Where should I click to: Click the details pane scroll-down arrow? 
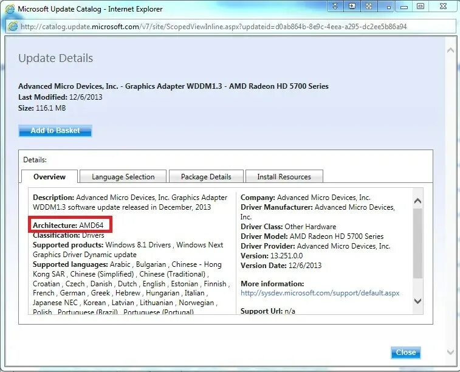coord(417,301)
